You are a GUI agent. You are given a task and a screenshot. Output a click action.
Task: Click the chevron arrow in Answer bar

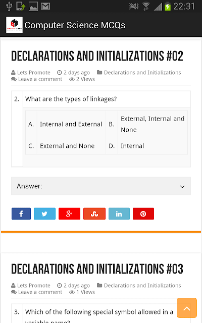[x=182, y=187]
